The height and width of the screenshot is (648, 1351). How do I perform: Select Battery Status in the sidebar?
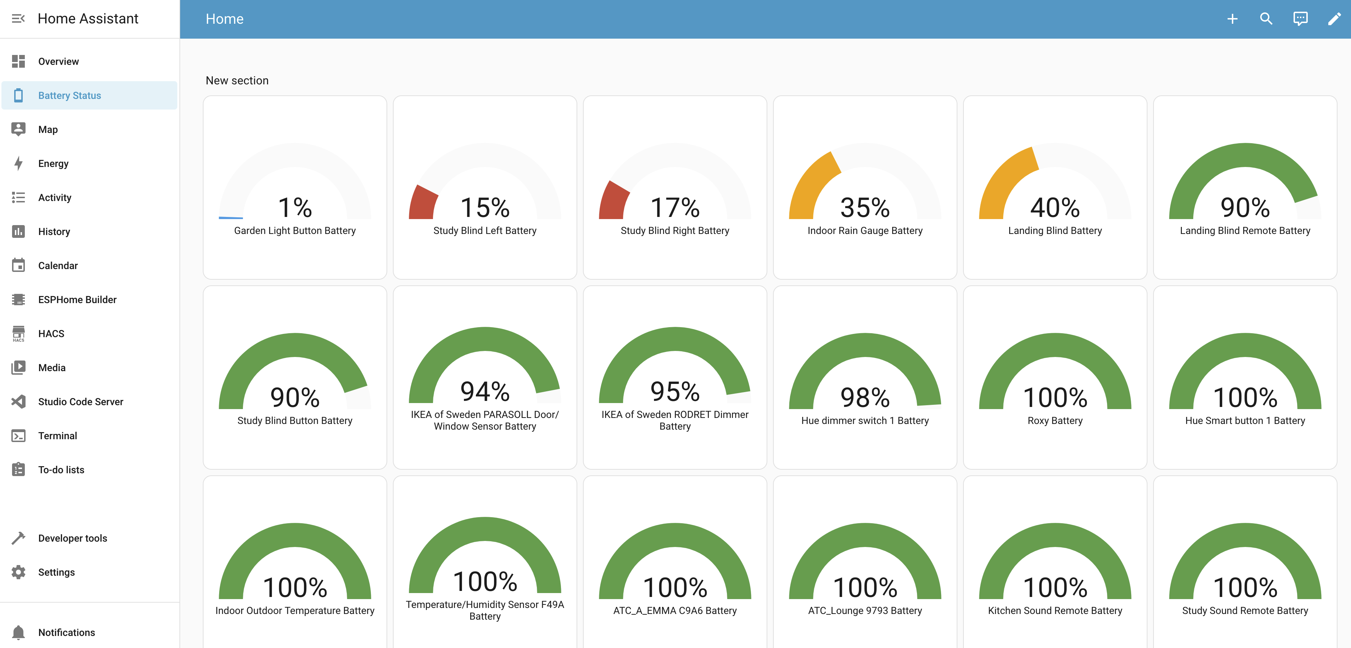tap(69, 95)
